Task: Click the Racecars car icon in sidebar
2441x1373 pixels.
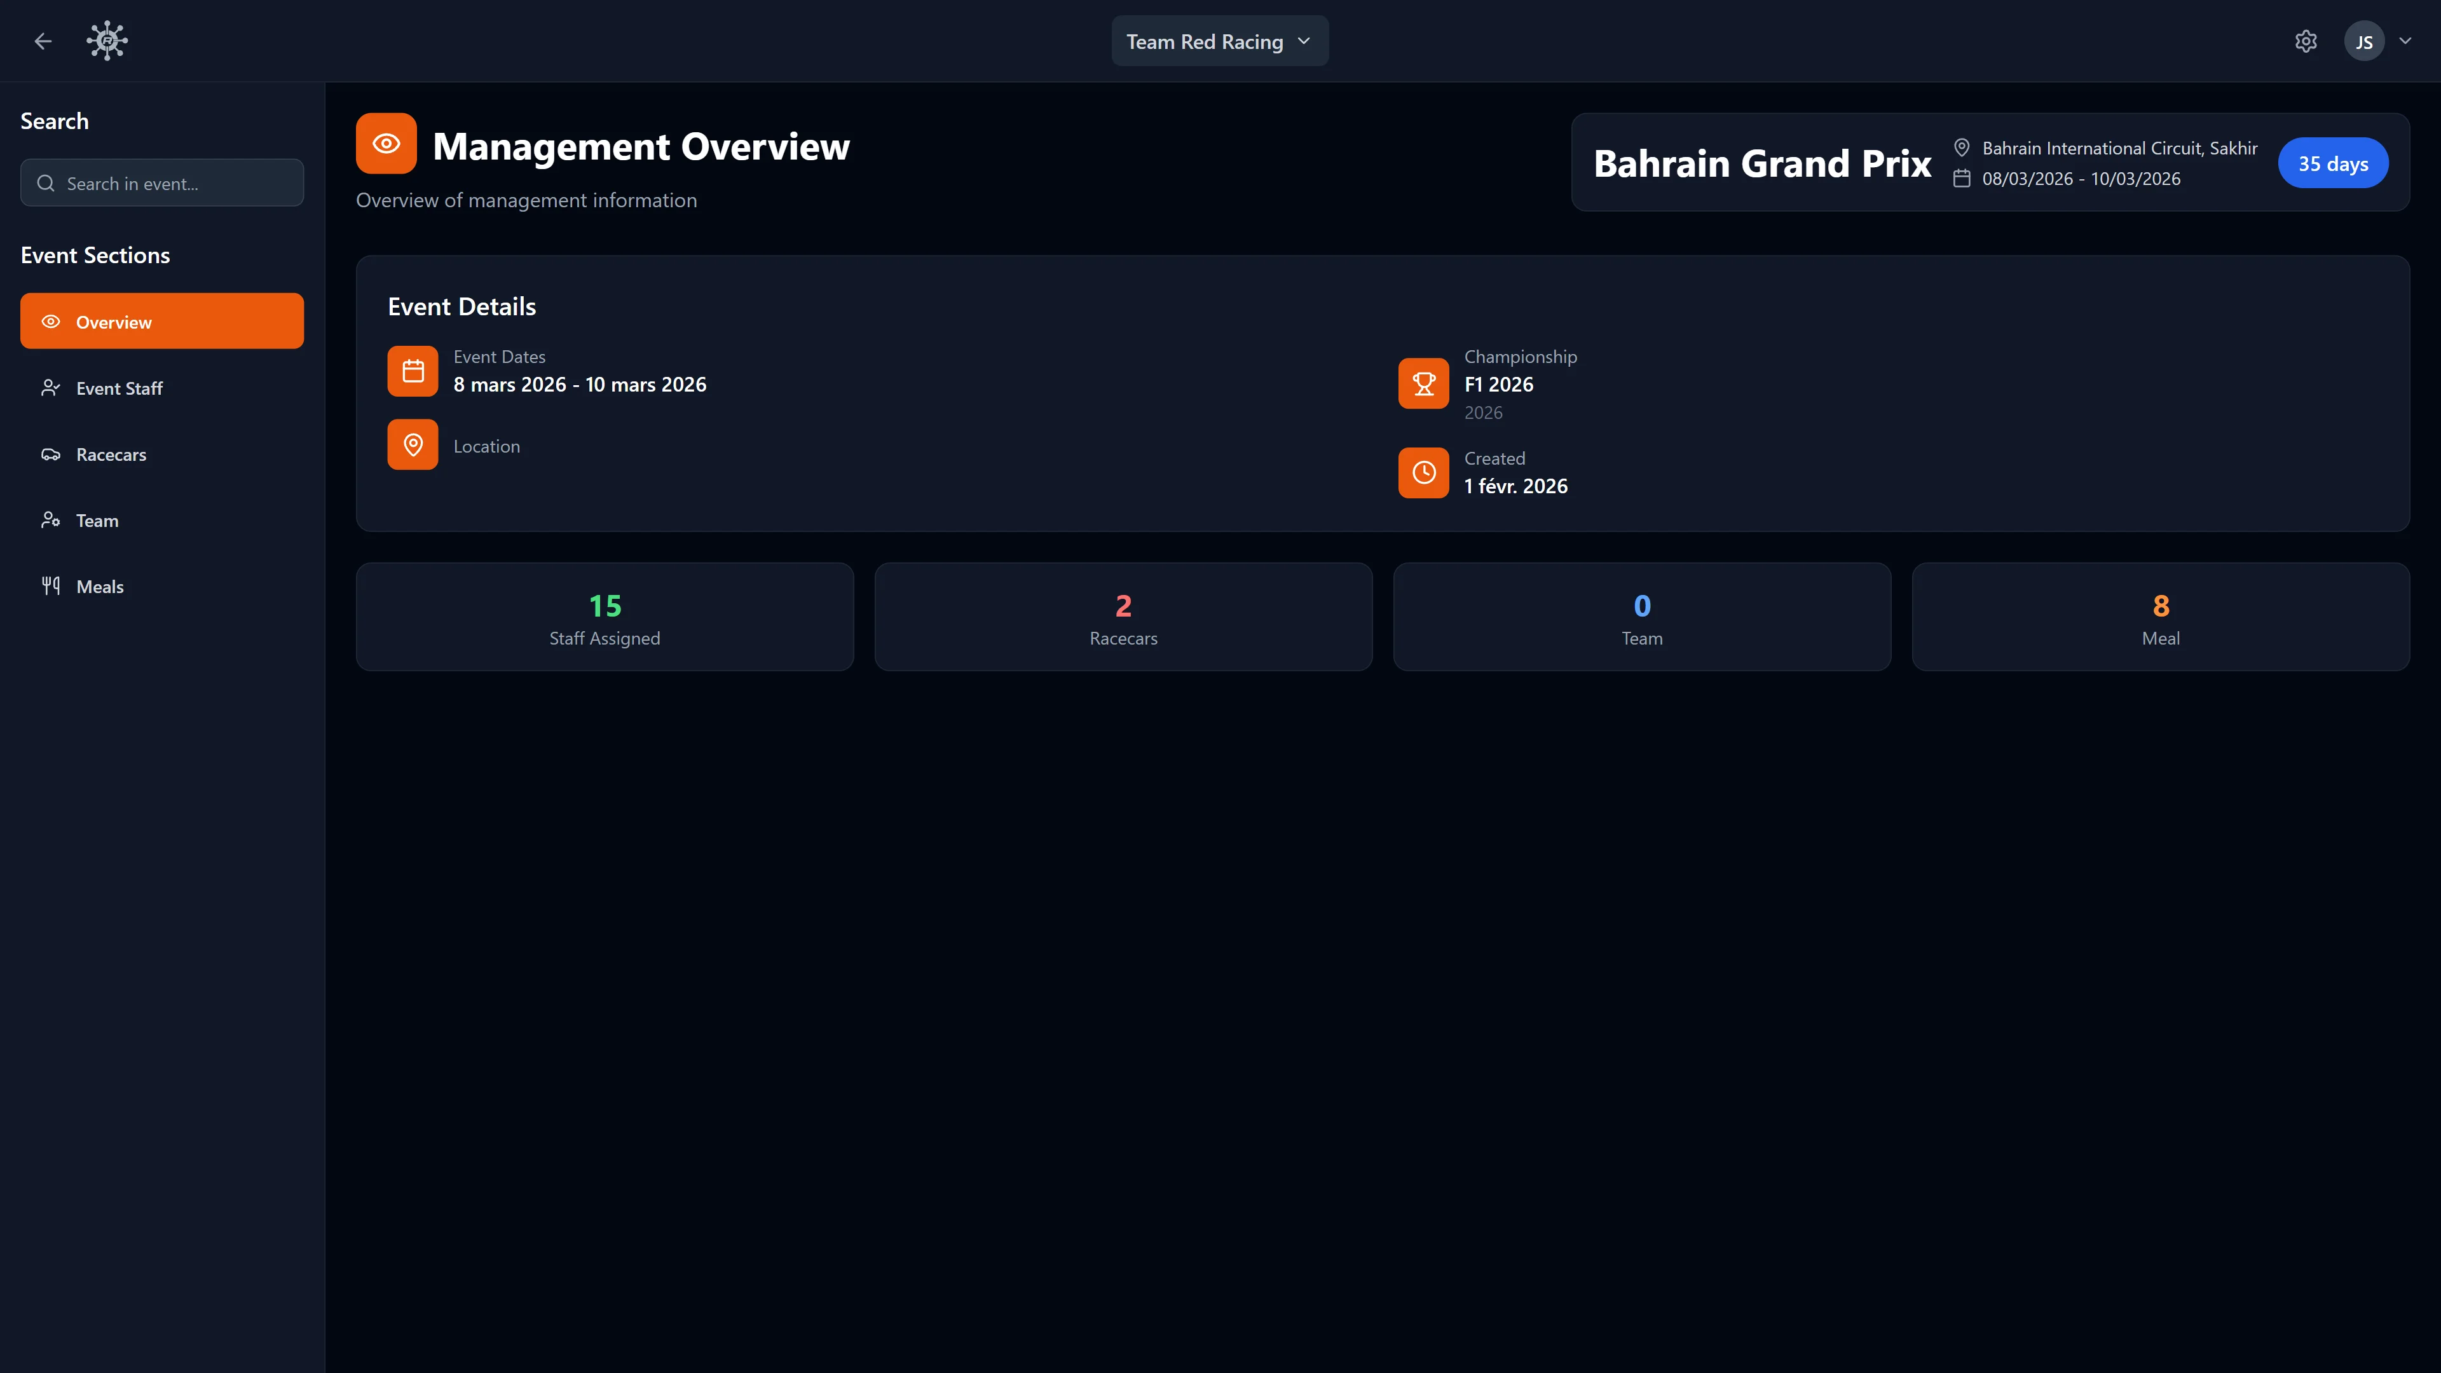Action: coord(50,454)
